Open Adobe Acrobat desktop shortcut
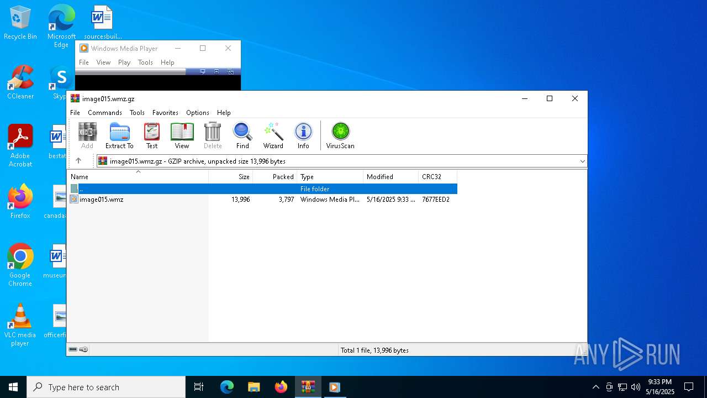Viewport: 707px width, 398px height. (20, 146)
